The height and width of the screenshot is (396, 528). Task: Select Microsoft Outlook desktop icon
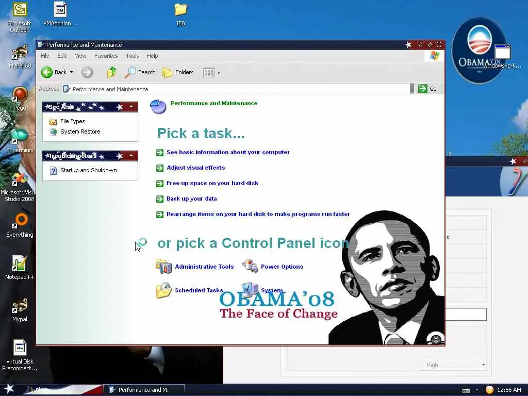click(20, 18)
